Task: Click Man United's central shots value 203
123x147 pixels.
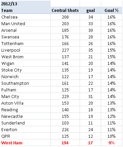Action: (x=65, y=24)
